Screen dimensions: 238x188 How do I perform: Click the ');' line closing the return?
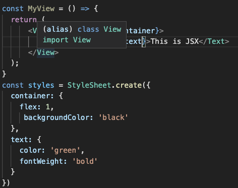click(15, 64)
